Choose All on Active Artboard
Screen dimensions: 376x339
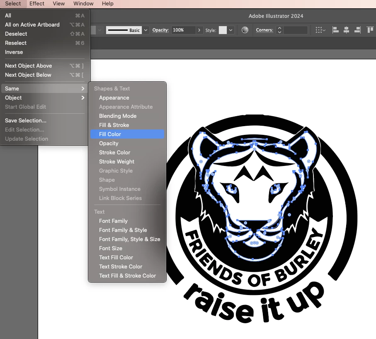point(45,25)
